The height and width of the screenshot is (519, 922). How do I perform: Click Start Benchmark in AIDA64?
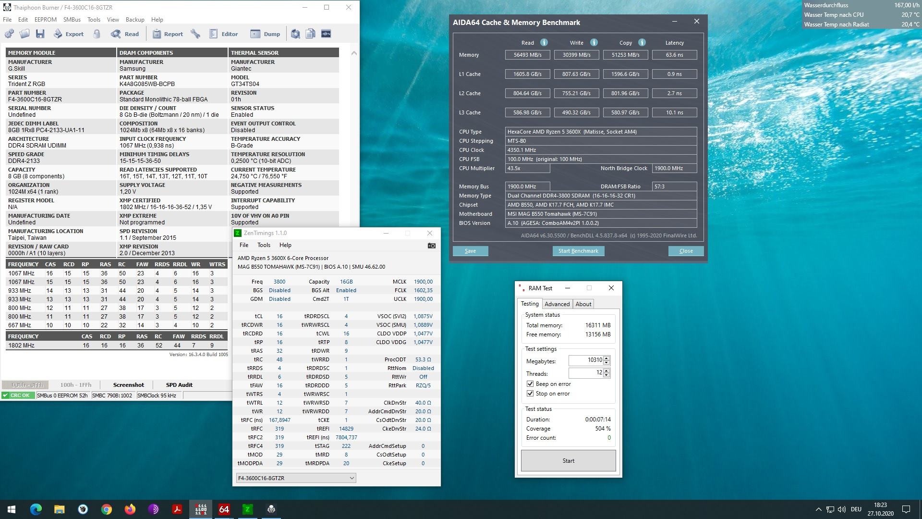tap(578, 251)
